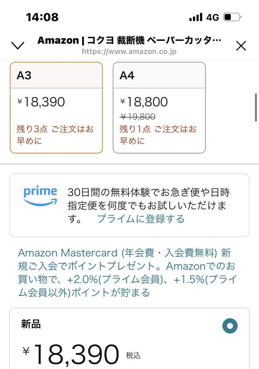Image resolution: width=259 pixels, height=369 pixels.
Task: Tap the A4 price ¥18,800
Action: (144, 102)
